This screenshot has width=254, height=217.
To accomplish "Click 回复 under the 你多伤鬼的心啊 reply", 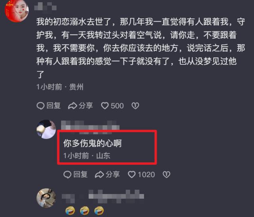I will (x=81, y=174).
